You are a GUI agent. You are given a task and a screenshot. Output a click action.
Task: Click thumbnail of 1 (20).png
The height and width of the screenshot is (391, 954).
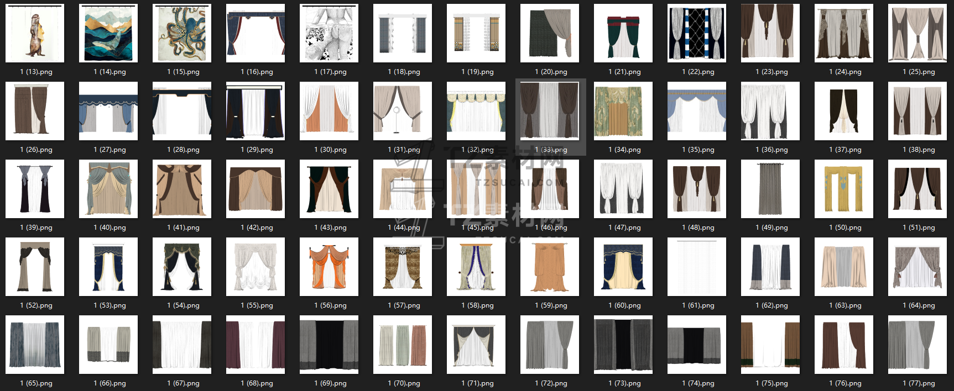tap(550, 33)
